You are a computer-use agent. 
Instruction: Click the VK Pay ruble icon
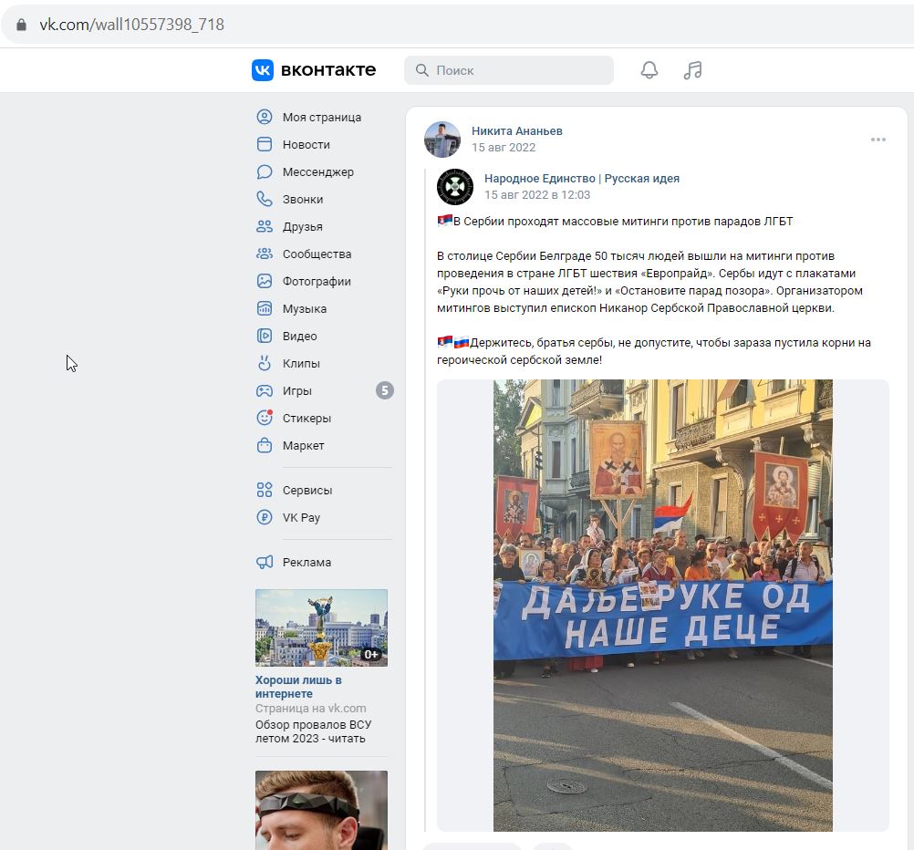pos(265,518)
